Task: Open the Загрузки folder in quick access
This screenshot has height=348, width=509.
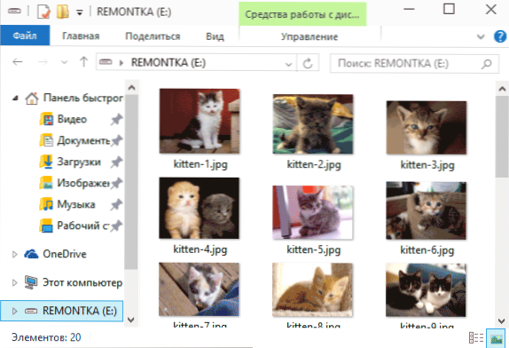Action: pyautogui.click(x=79, y=162)
